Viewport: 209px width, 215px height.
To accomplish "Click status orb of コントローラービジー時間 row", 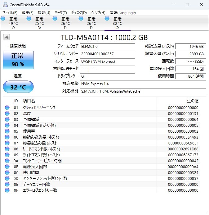I will 7,161.
